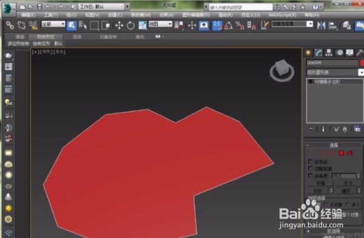Select the Polygon sub-object level icon

click(x=341, y=153)
